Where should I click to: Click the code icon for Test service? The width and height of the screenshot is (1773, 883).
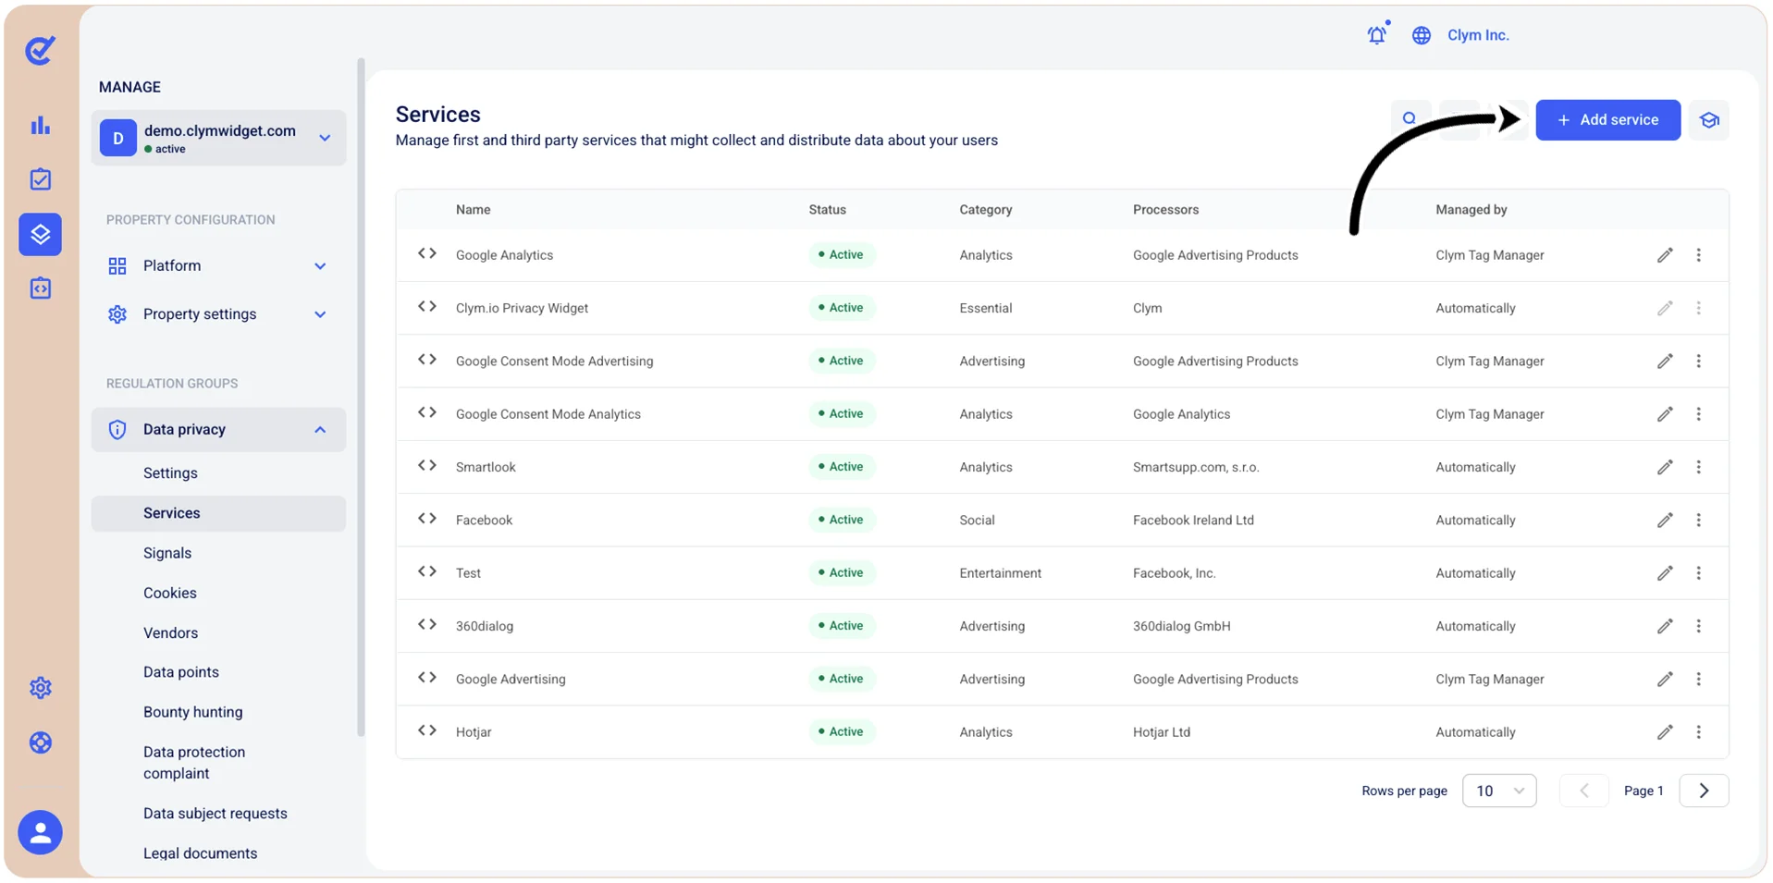426,571
